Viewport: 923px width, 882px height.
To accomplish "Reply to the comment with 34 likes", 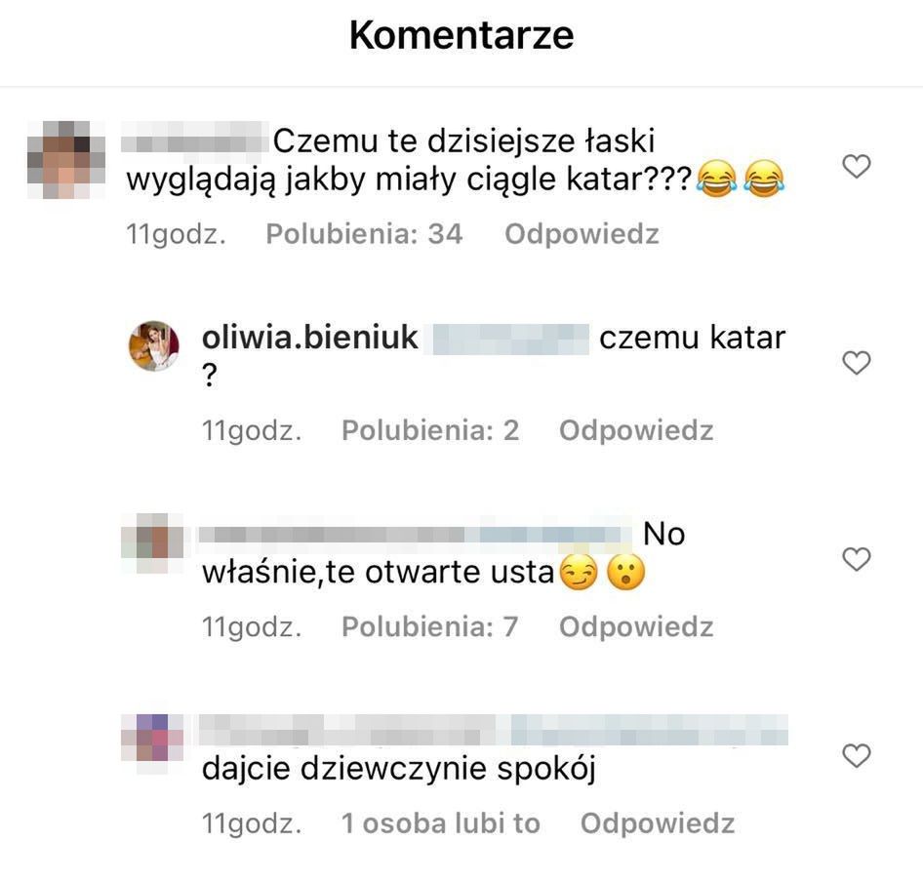I will pyautogui.click(x=582, y=234).
